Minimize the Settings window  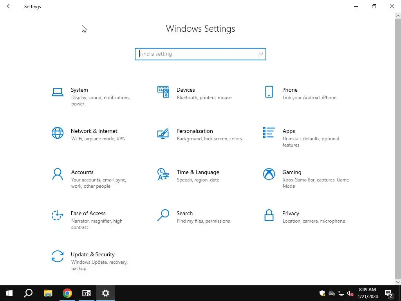click(356, 6)
